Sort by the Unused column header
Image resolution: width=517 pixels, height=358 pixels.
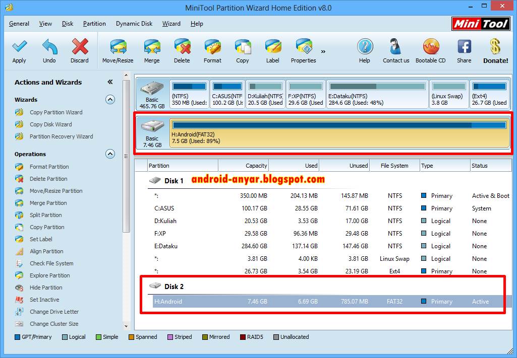click(x=344, y=166)
